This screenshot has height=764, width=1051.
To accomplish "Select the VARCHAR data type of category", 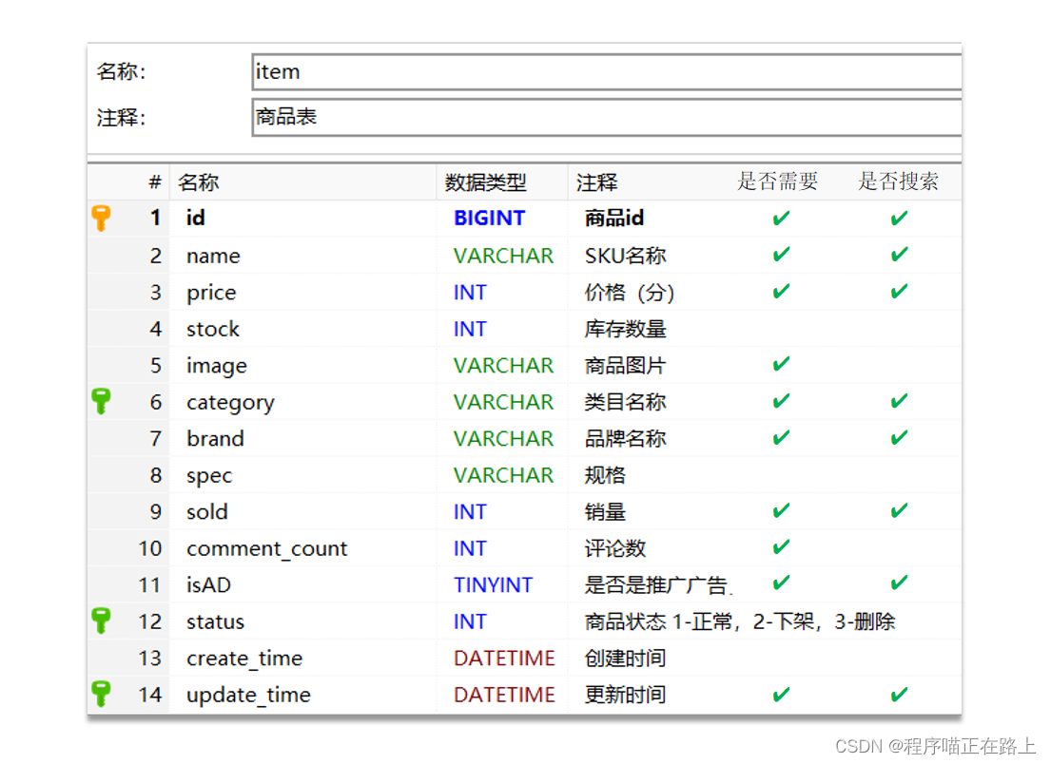I will (x=503, y=402).
